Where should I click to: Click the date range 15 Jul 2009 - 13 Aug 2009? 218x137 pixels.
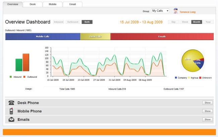click(x=141, y=22)
